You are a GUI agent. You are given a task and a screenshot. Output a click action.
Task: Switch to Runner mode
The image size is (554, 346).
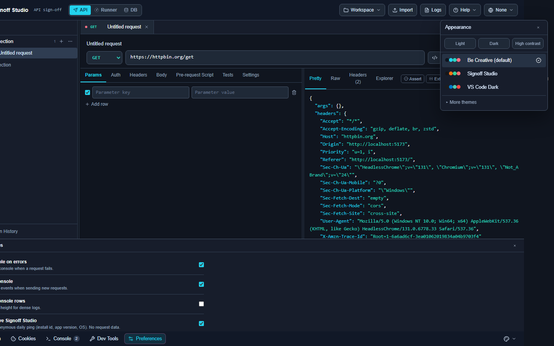[106, 10]
